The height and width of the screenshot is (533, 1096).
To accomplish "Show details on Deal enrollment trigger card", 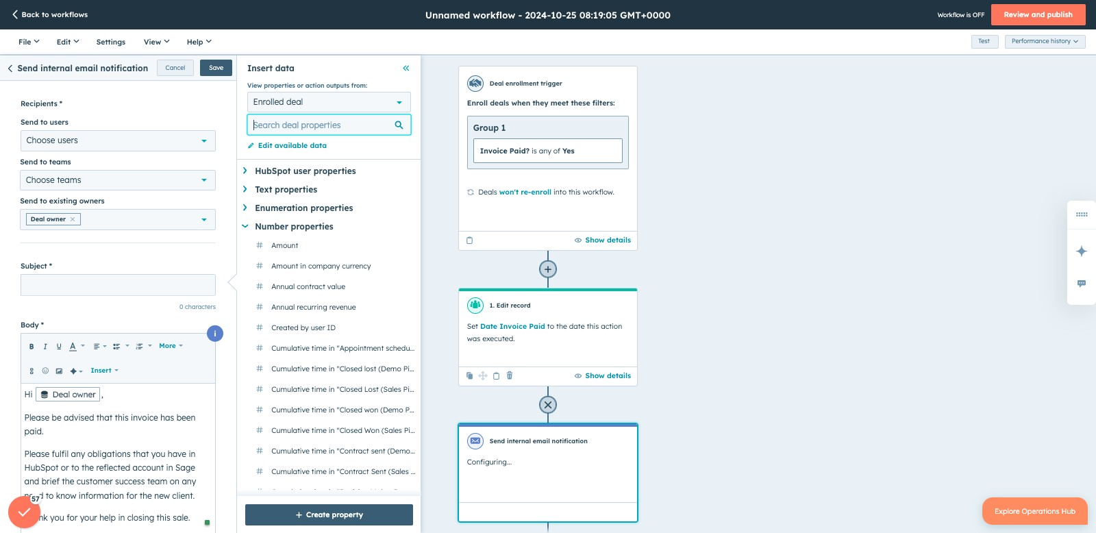I will pos(603,240).
